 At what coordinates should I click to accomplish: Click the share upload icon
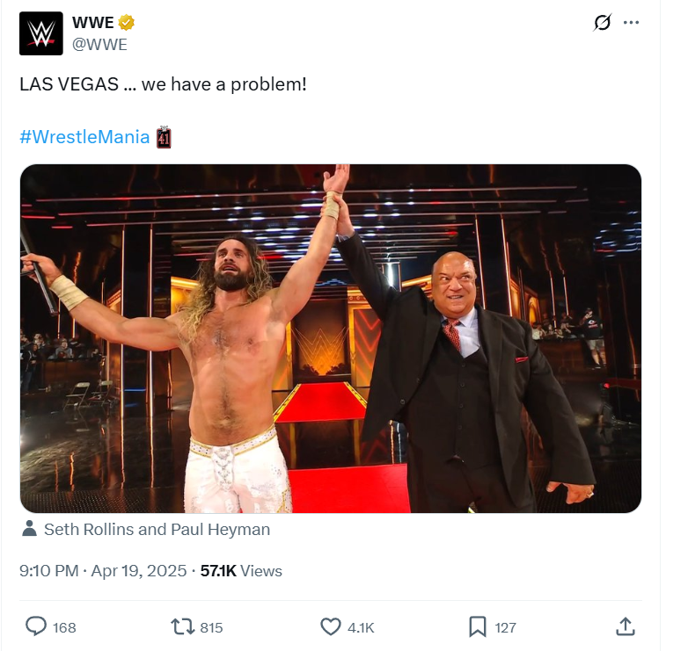(x=625, y=626)
